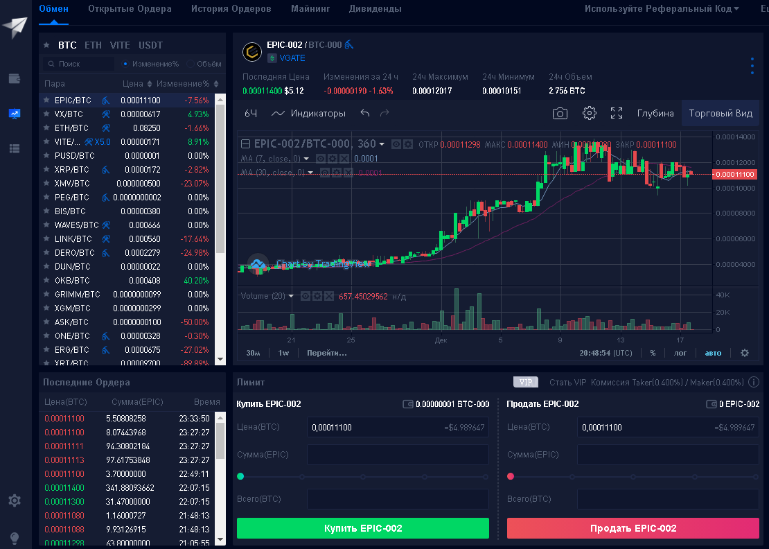Open the 6Ч timeframe dropdown
This screenshot has width=769, height=549.
click(251, 113)
